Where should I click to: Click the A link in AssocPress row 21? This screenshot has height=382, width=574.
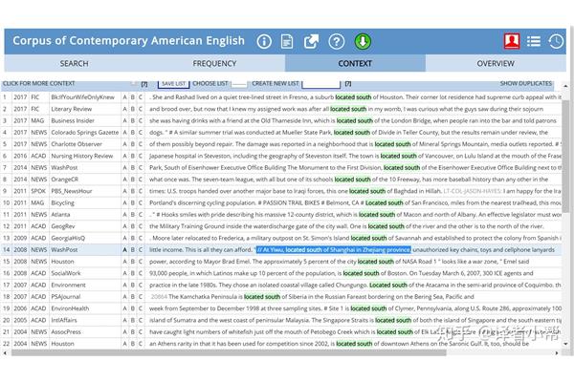(124, 332)
